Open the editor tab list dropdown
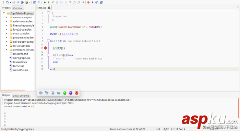Image resolution: width=240 pixels, height=131 pixels. point(238,7)
